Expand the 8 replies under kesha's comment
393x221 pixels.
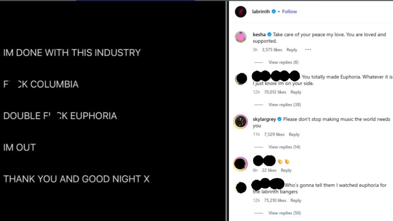[x=283, y=62]
